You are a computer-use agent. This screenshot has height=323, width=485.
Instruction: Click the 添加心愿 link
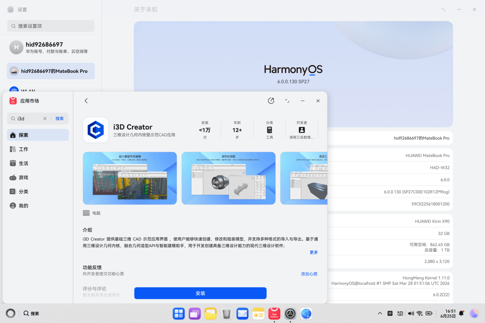[309, 274]
